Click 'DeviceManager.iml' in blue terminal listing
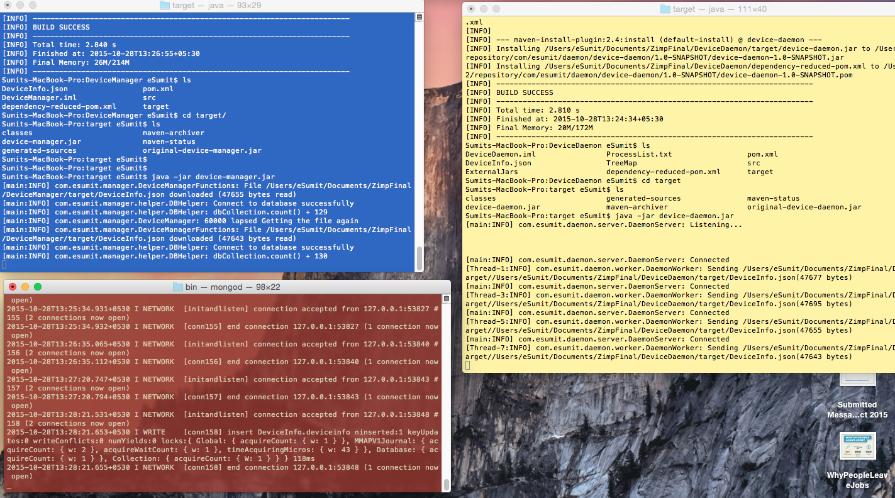 [39, 97]
